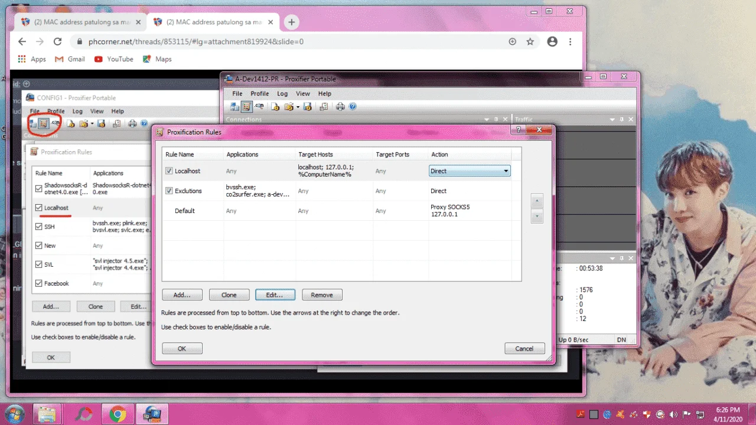
Task: Toggle the Localhost rule checkbox in front dialog
Action: [169, 171]
